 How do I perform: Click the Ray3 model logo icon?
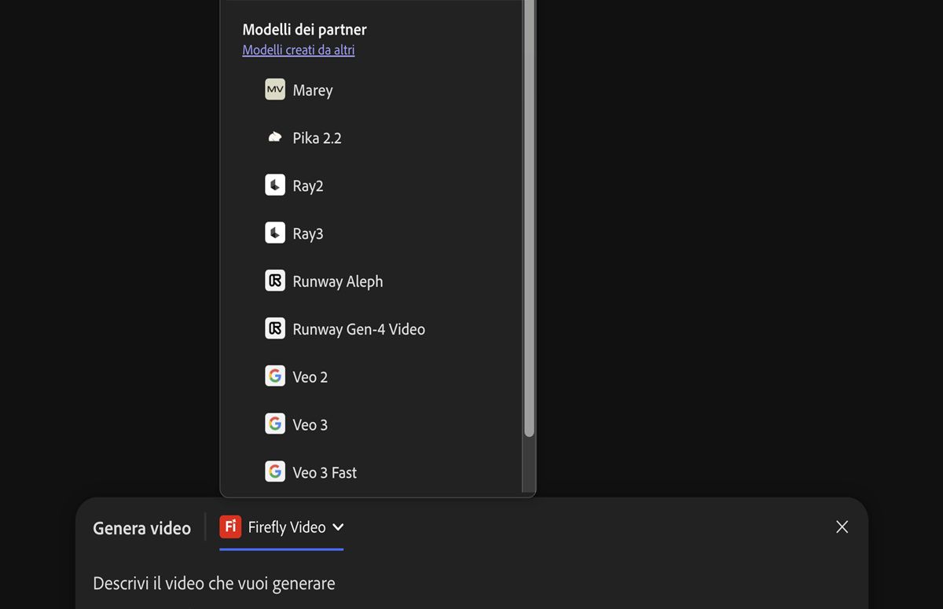275,233
